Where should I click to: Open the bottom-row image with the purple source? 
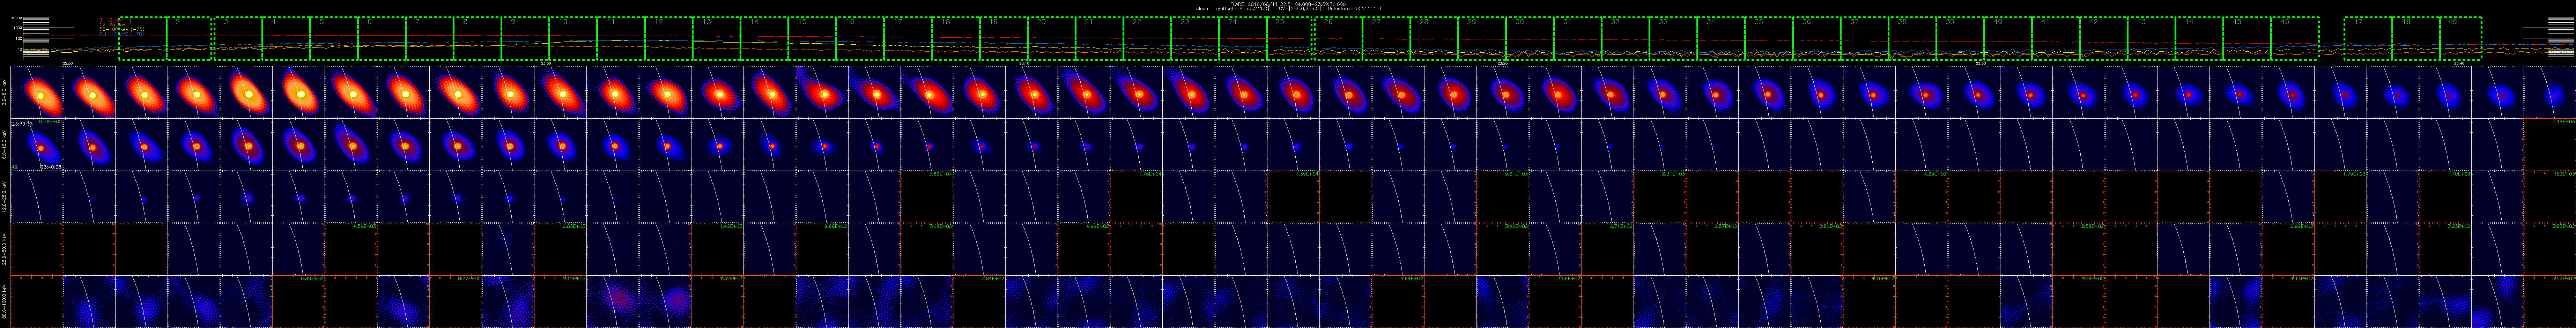point(613,302)
